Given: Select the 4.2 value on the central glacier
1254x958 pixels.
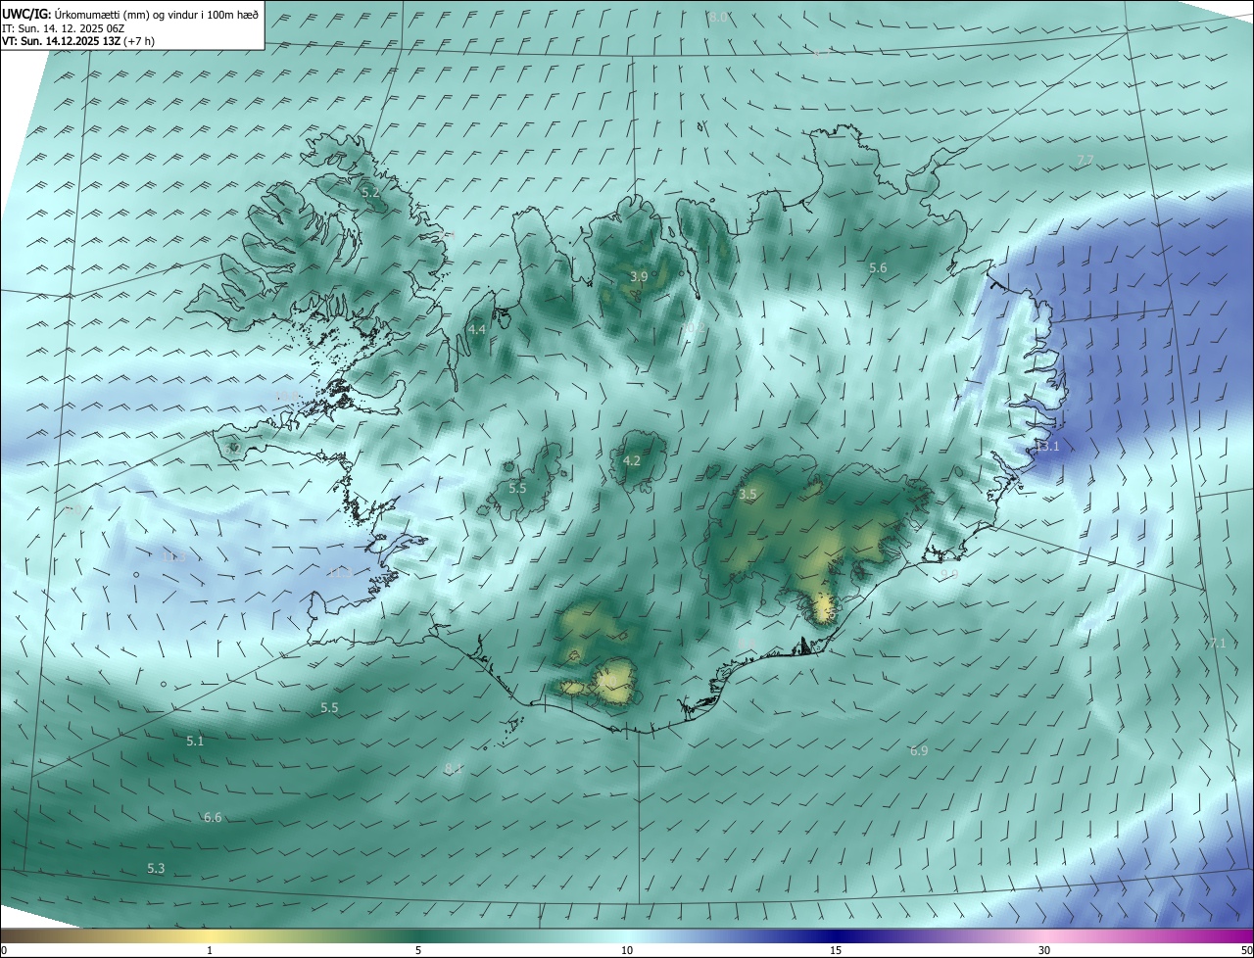Looking at the screenshot, I should tap(632, 460).
